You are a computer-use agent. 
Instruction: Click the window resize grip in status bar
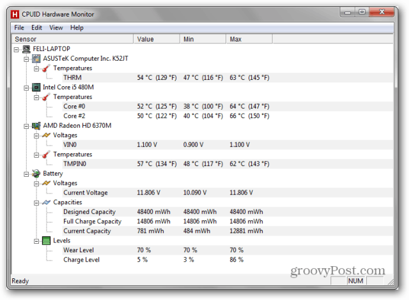coord(390,281)
